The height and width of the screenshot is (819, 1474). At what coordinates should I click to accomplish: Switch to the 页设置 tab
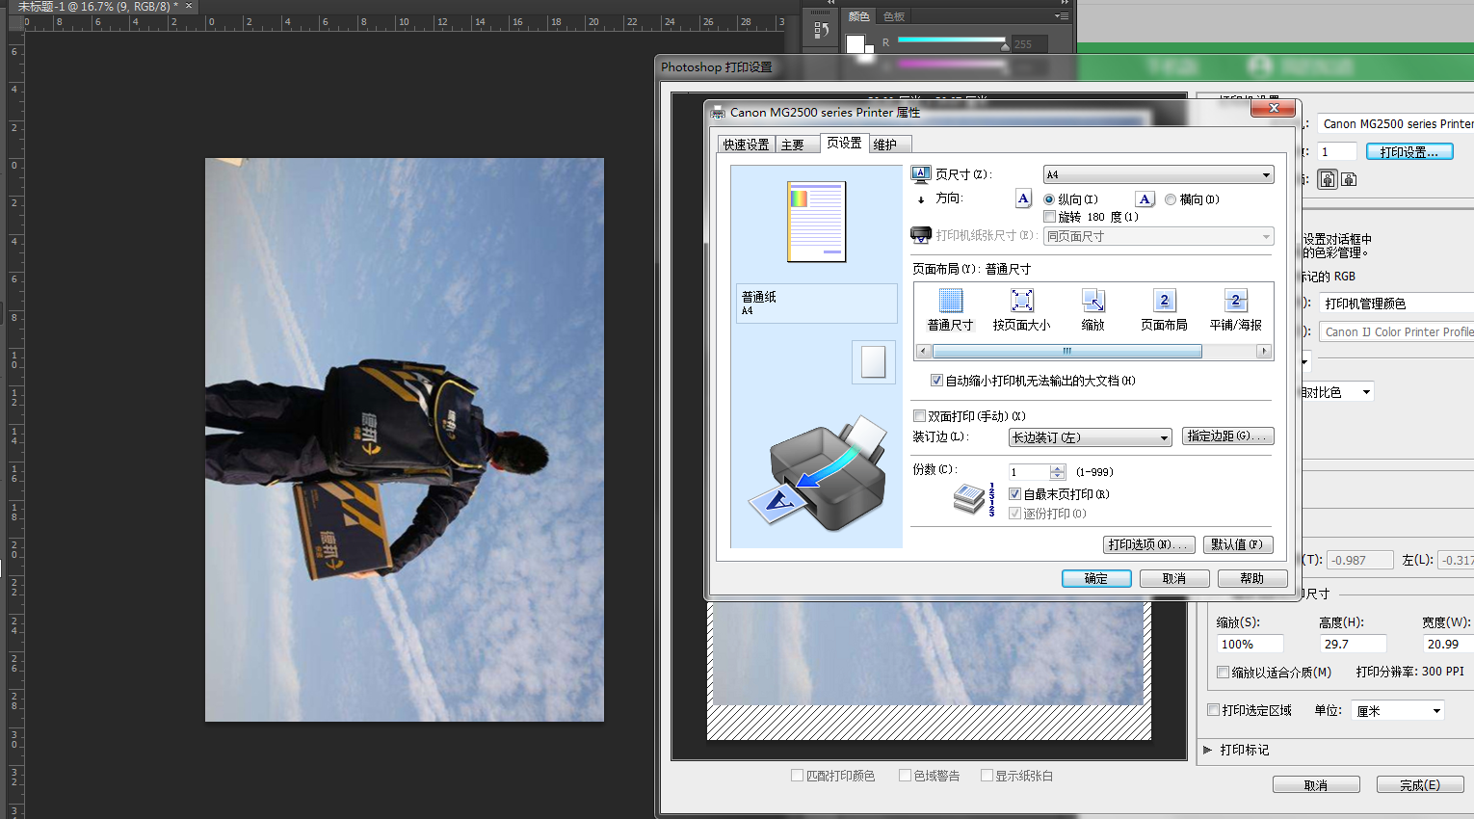844,143
